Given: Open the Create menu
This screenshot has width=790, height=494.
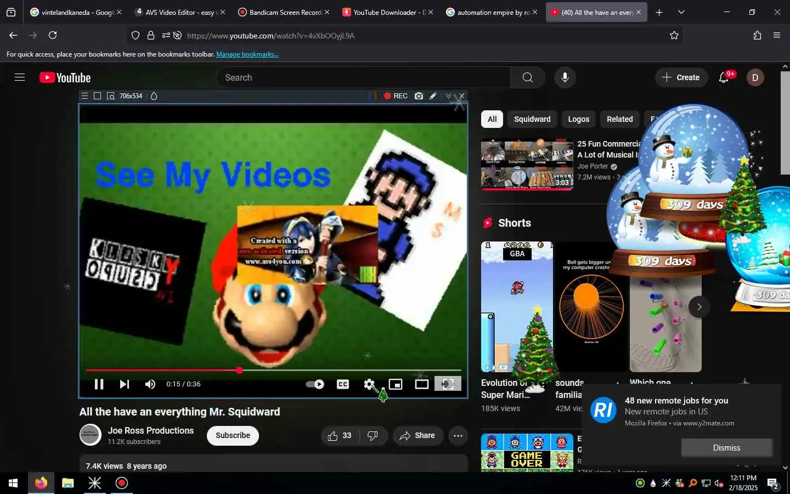Looking at the screenshot, I should (x=681, y=77).
